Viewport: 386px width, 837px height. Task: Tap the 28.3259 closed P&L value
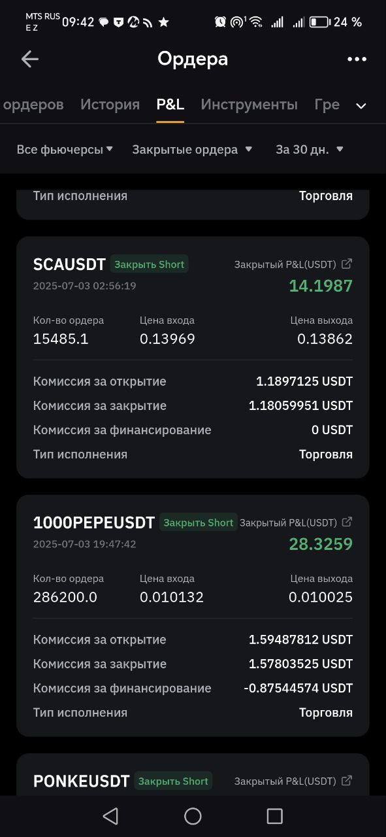[321, 544]
